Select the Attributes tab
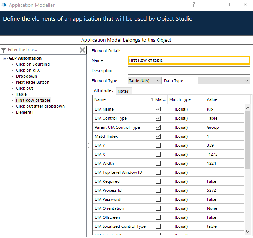This screenshot has height=238, width=253. tap(103, 91)
